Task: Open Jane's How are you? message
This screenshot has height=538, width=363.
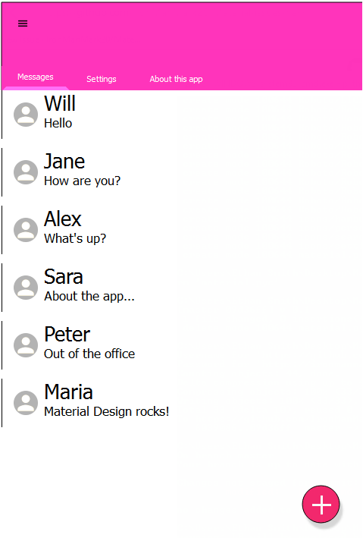Action: 182,172
